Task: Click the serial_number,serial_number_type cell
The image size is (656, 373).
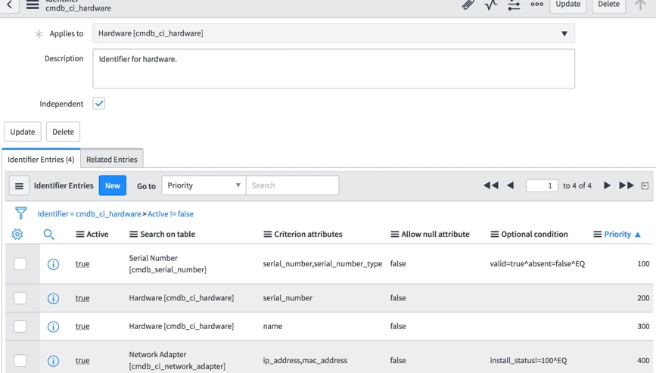Action: tap(322, 264)
